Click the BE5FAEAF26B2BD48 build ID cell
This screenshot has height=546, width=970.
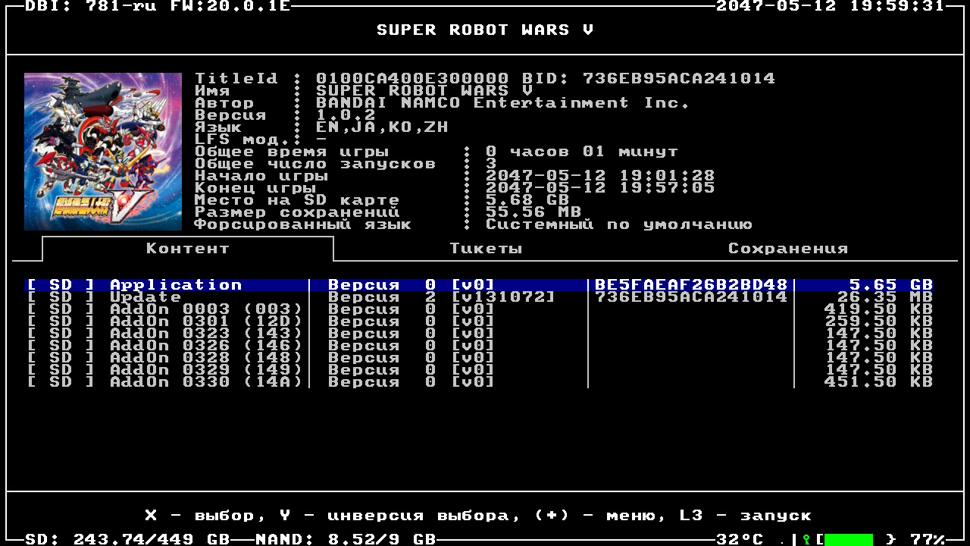click(690, 285)
